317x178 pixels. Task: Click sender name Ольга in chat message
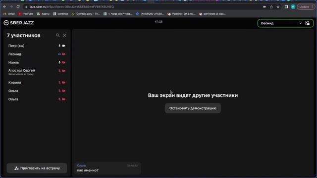(x=81, y=166)
